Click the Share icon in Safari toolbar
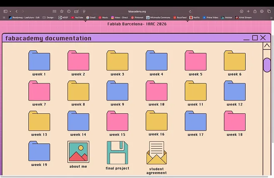The height and width of the screenshot is (178, 274). [x=255, y=11]
